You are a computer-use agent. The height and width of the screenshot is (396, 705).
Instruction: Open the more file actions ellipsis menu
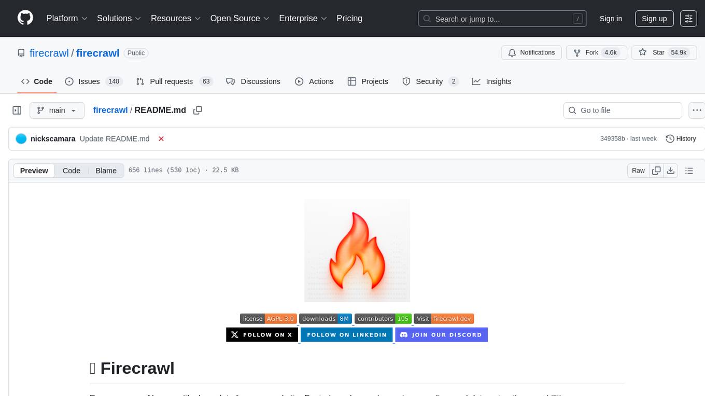[697, 110]
